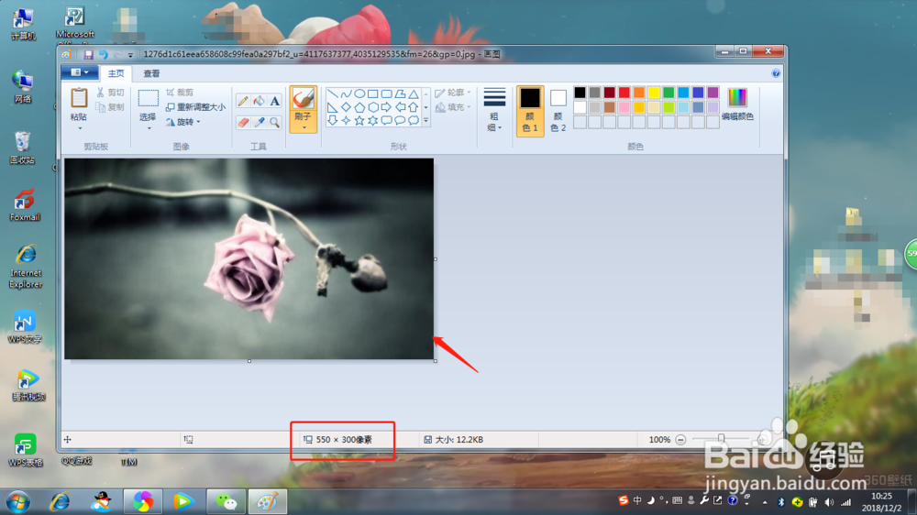The height and width of the screenshot is (515, 917).
Task: Pick the purple color swatch
Action: [x=713, y=93]
